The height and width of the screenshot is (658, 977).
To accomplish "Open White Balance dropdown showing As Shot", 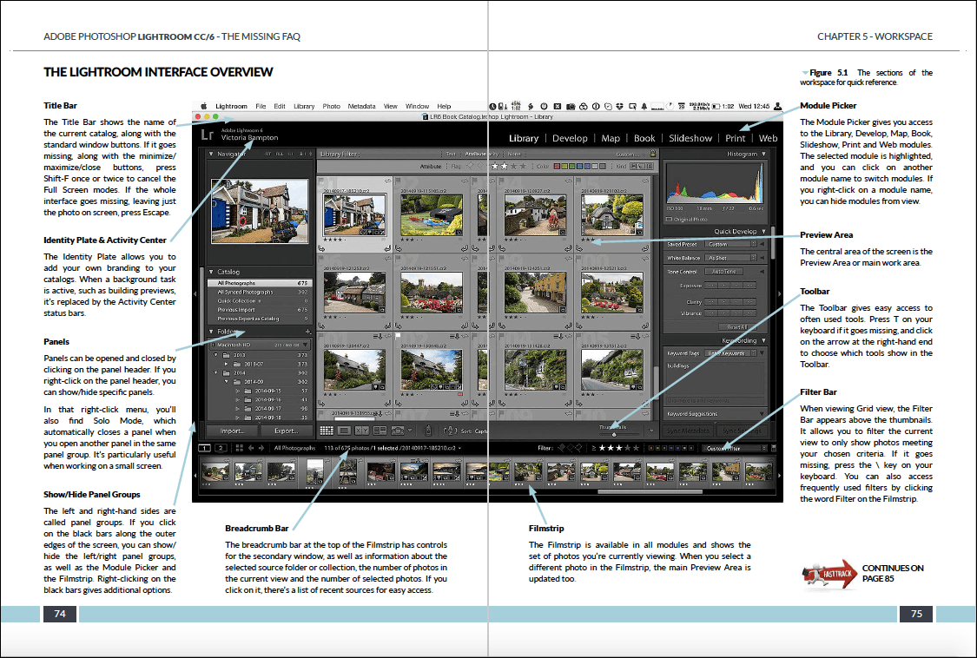I will coord(730,257).
